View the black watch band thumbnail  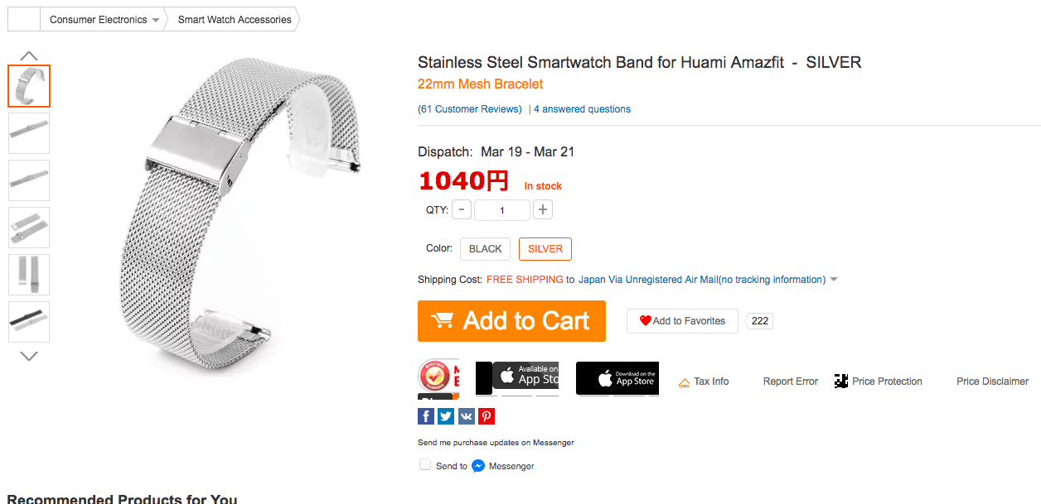click(x=29, y=322)
